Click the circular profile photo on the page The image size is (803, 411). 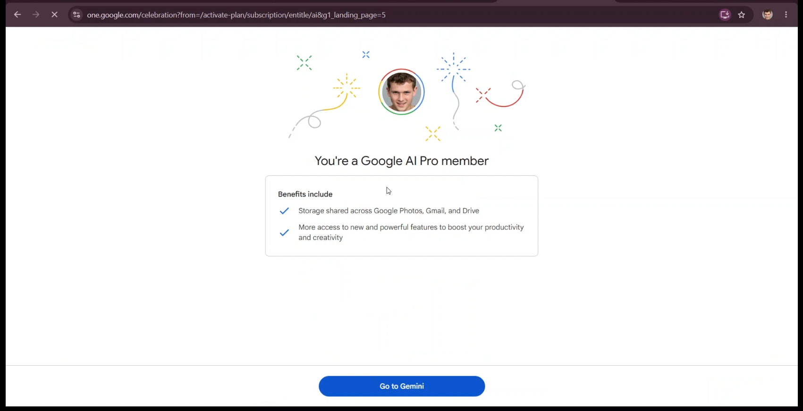click(x=402, y=92)
